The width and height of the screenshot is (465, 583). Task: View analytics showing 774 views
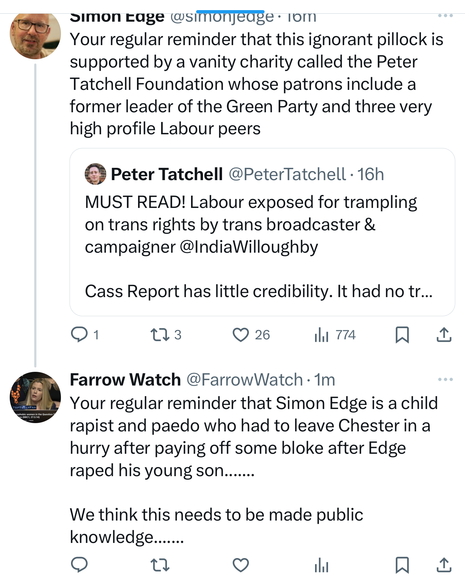[x=322, y=335]
